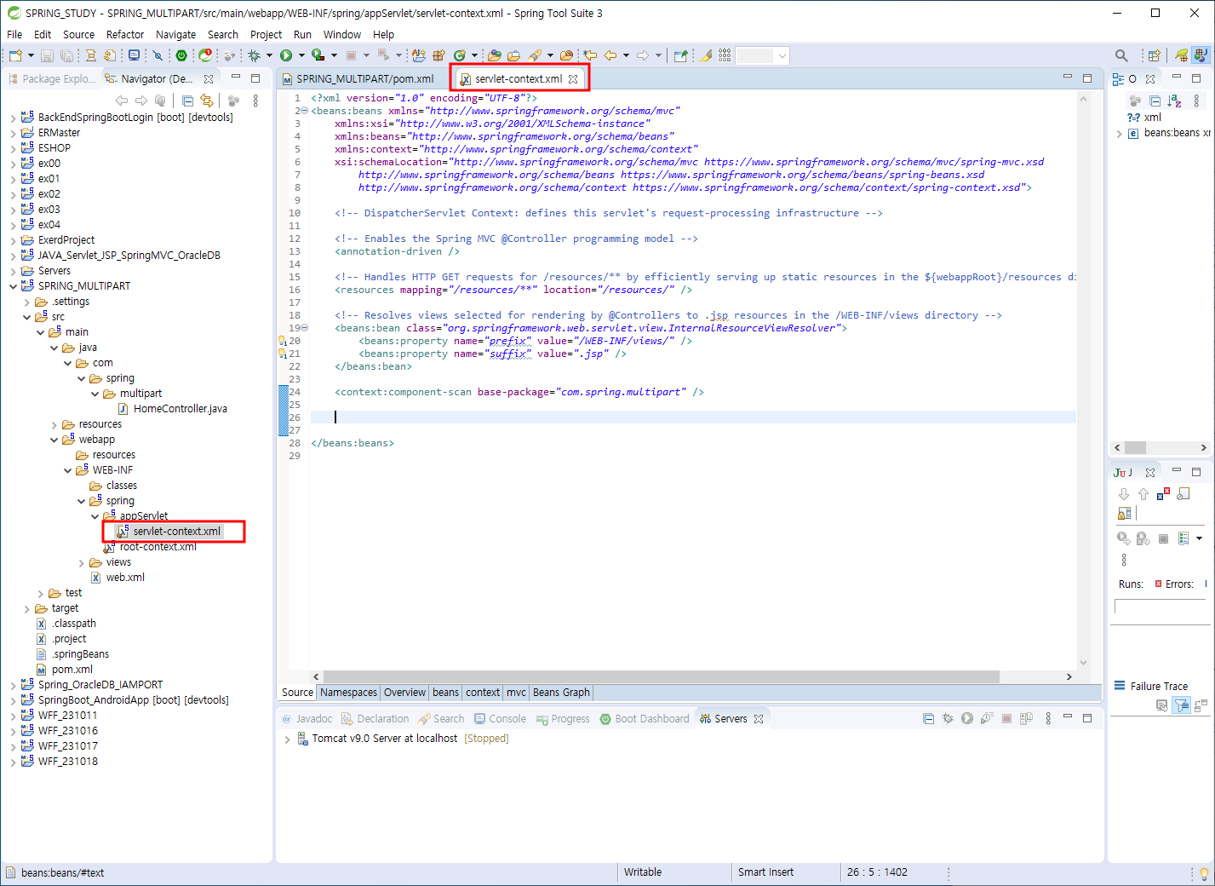Open the Run button dropdown arrow
The height and width of the screenshot is (886, 1215).
[x=301, y=55]
